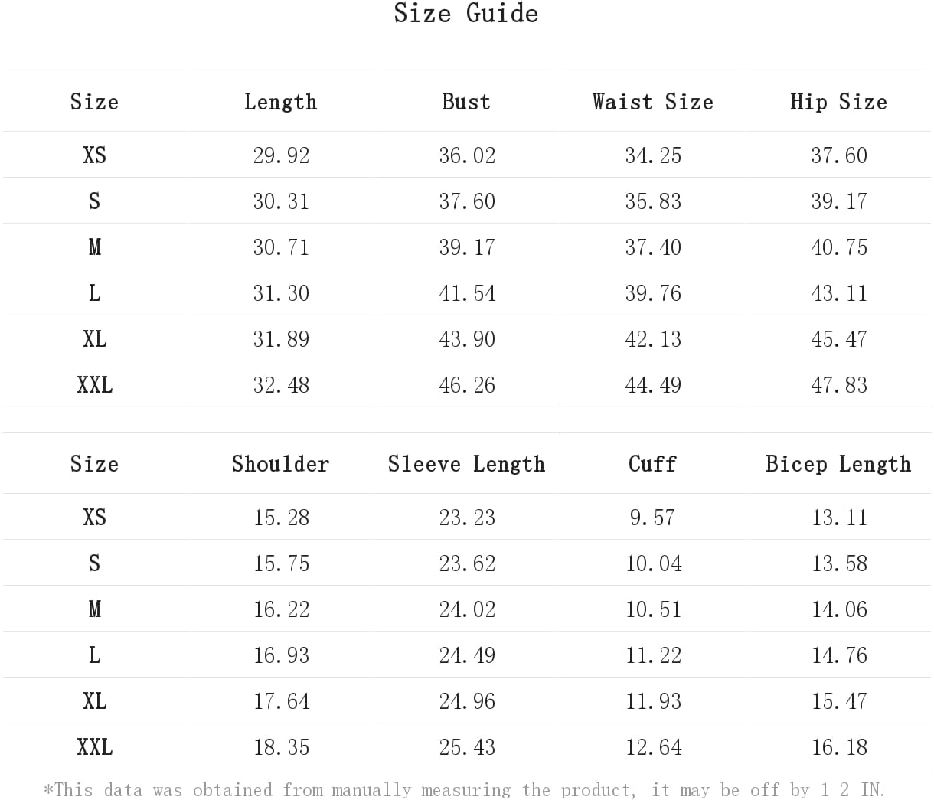Click the Shoulder column header

coord(280,464)
